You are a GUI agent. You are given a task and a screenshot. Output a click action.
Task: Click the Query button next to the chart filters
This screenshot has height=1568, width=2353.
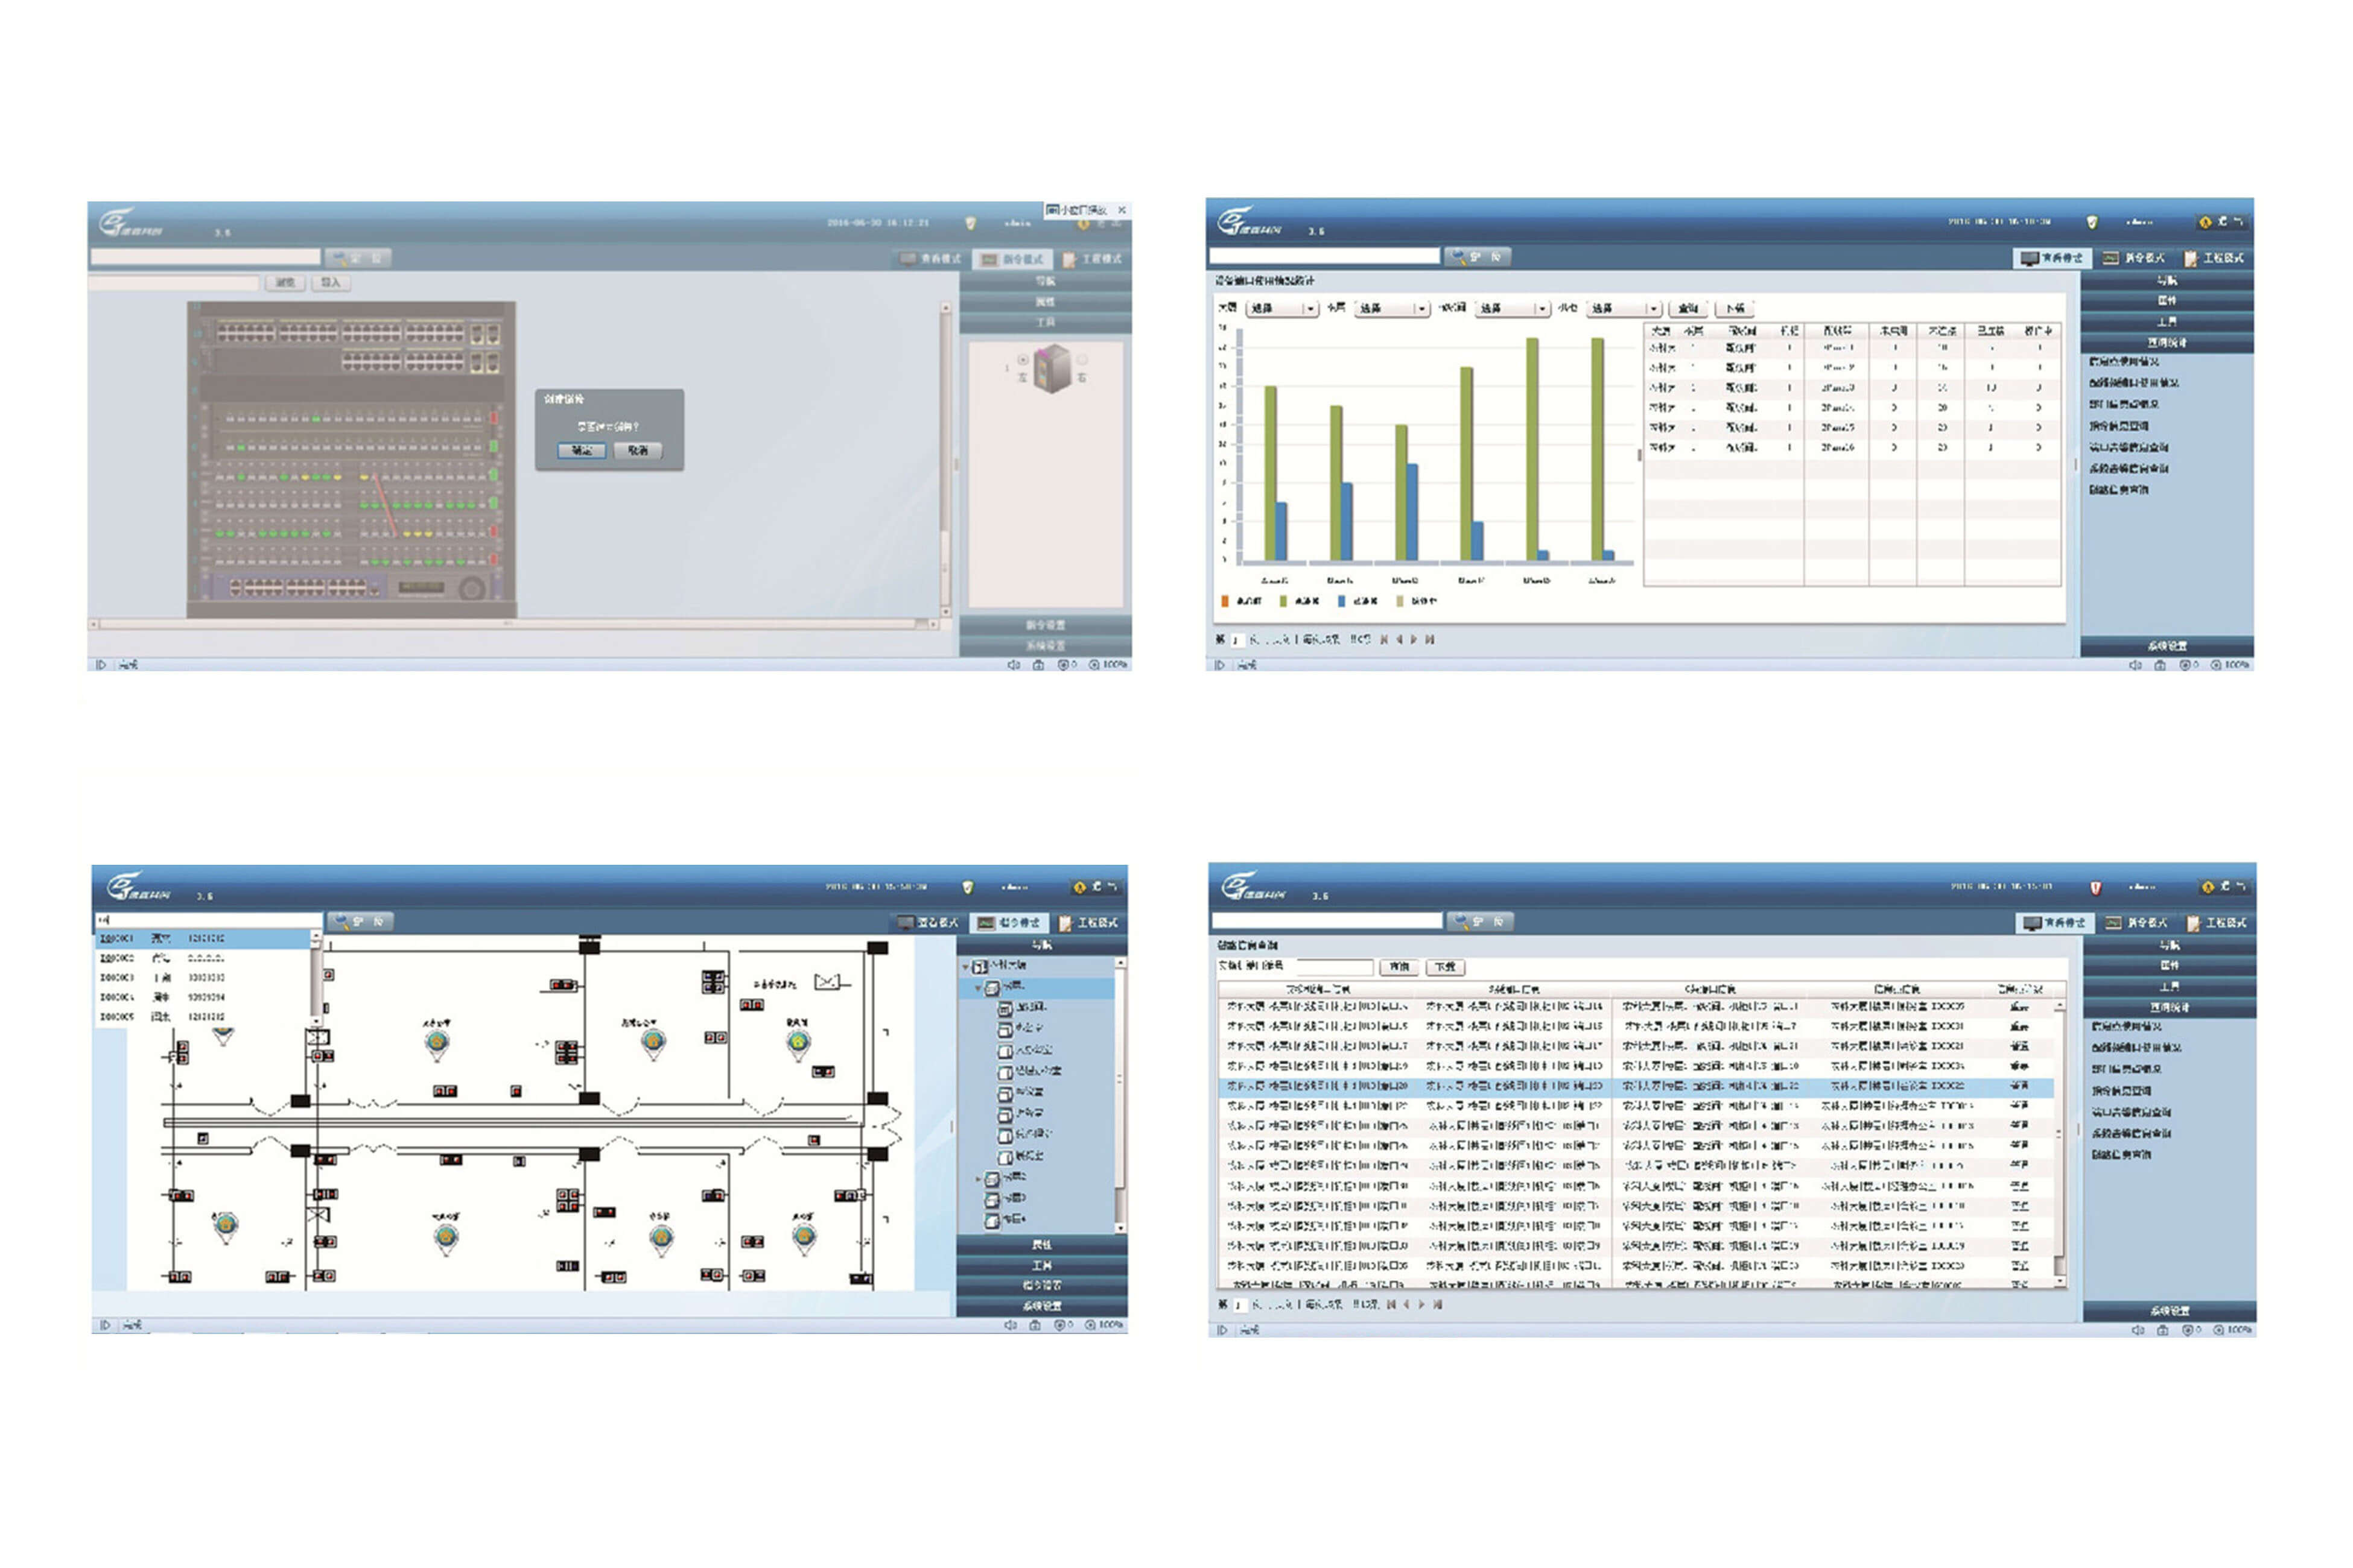tap(1688, 308)
